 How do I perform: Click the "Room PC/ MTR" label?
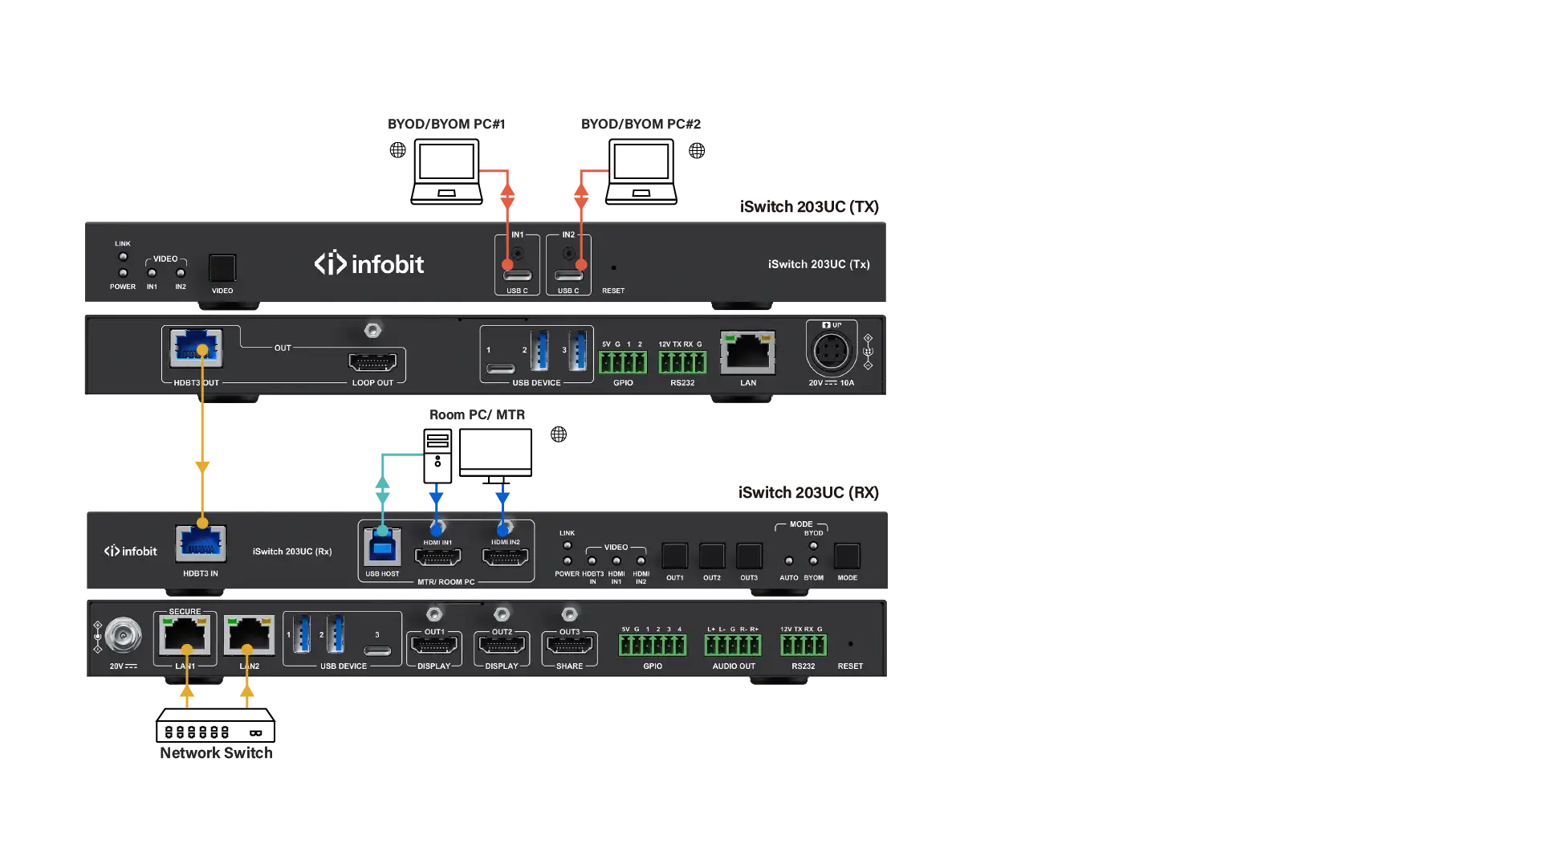point(477,415)
